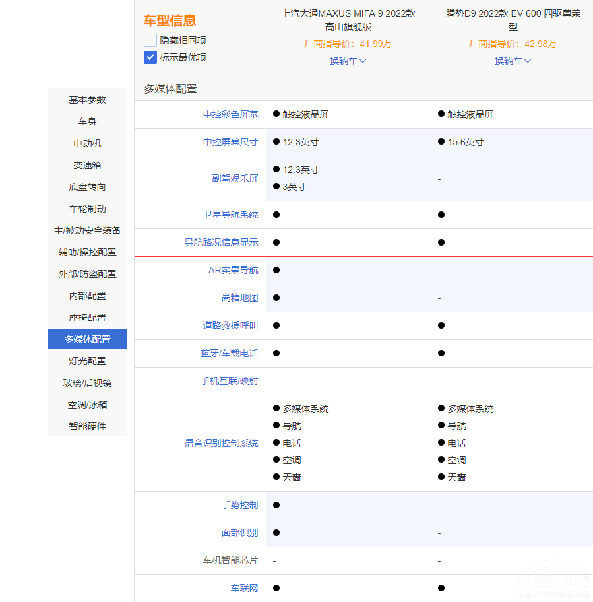593x602 pixels.
Task: Open 换辆车 dropdown for 腾势D9
Action: coord(513,61)
